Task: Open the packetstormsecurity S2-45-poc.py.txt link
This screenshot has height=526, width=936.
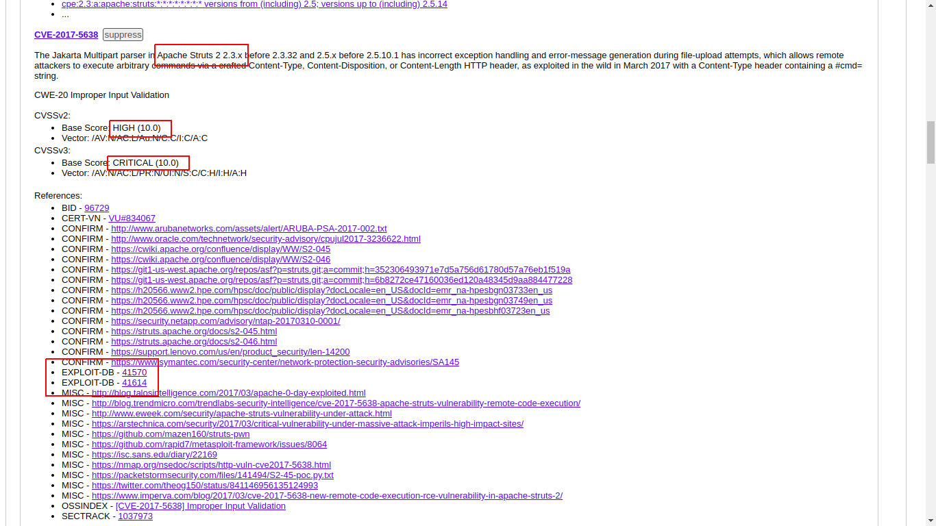Action: click(x=212, y=475)
